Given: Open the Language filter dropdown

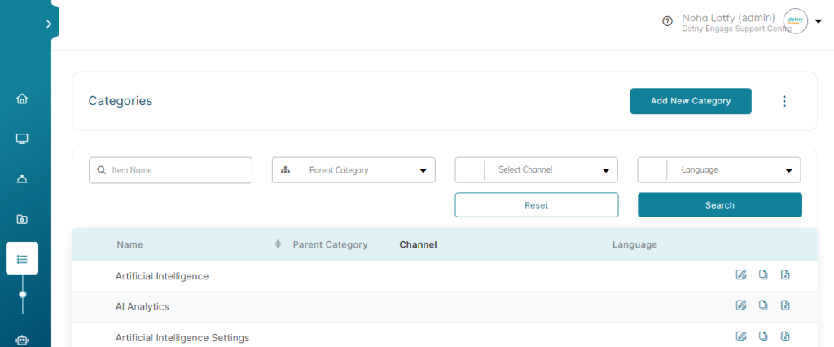Looking at the screenshot, I should 719,170.
